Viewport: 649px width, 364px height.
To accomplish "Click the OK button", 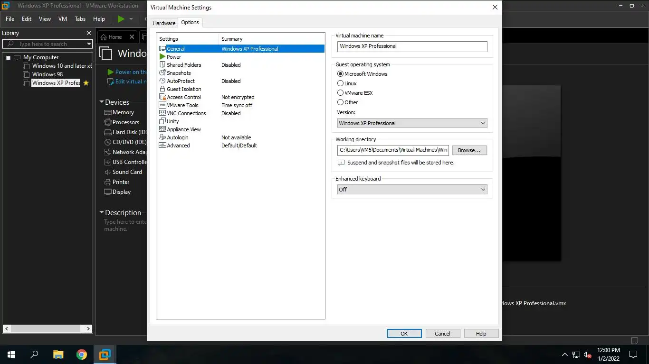I will (404, 334).
